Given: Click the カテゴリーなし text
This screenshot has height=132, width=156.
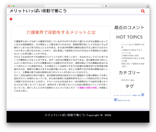Looking at the screenshot, I should [128, 80].
